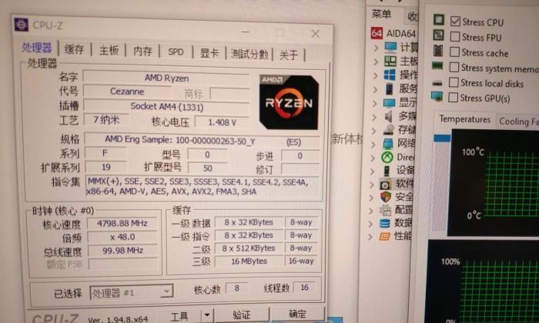Viewport: 539px width, 323px height.
Task: Expand the 主板 node in AIDA64 tree
Action: pos(376,62)
